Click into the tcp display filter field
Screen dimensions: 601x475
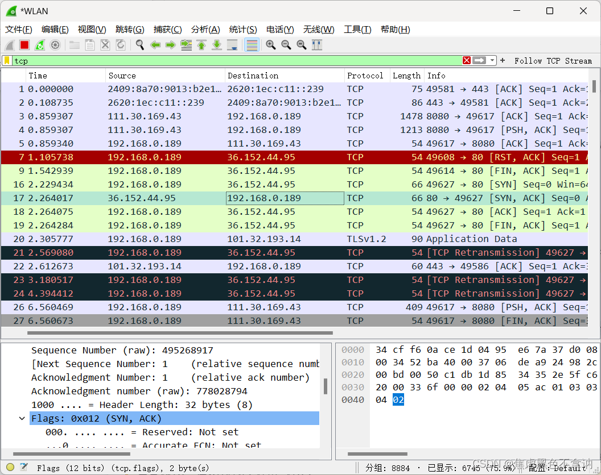237,60
